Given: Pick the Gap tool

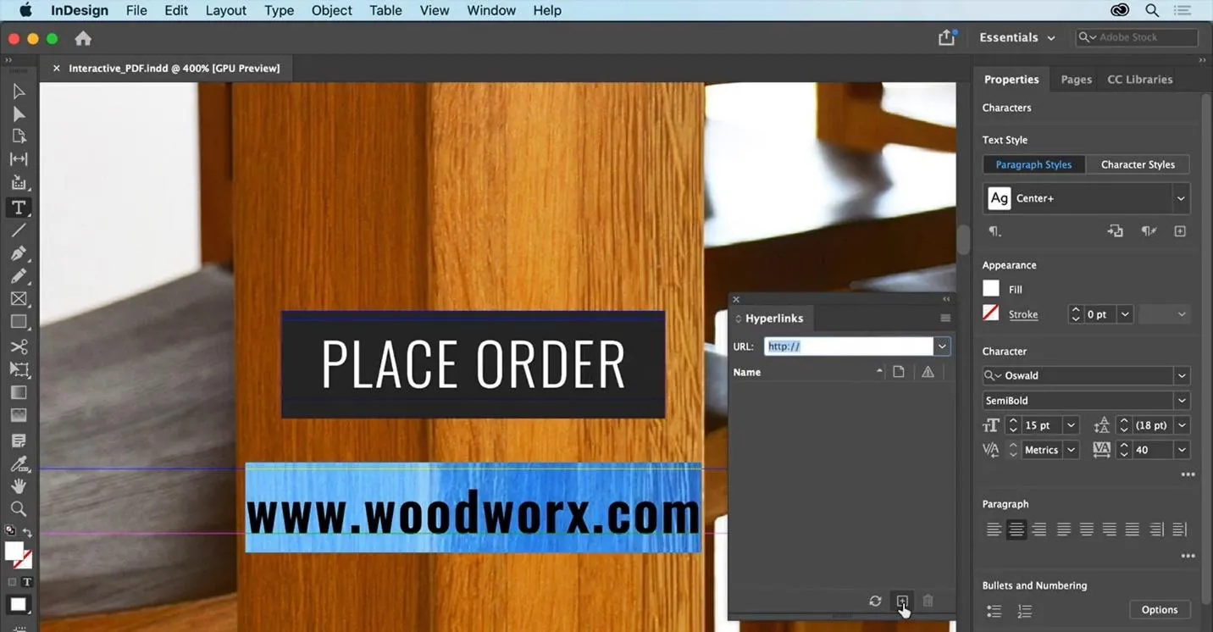Looking at the screenshot, I should coord(19,159).
